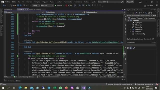Click the search magnifier in Solution Explorer
The height and width of the screenshot is (90, 160).
click(154, 15)
